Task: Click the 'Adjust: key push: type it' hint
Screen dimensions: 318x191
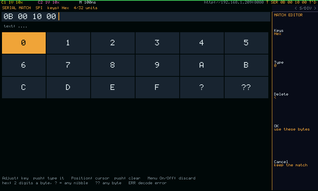Action: (x=33, y=178)
